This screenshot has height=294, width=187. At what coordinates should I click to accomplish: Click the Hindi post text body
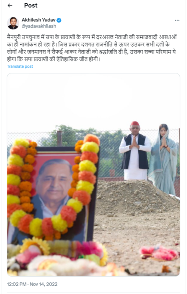click(x=92, y=48)
